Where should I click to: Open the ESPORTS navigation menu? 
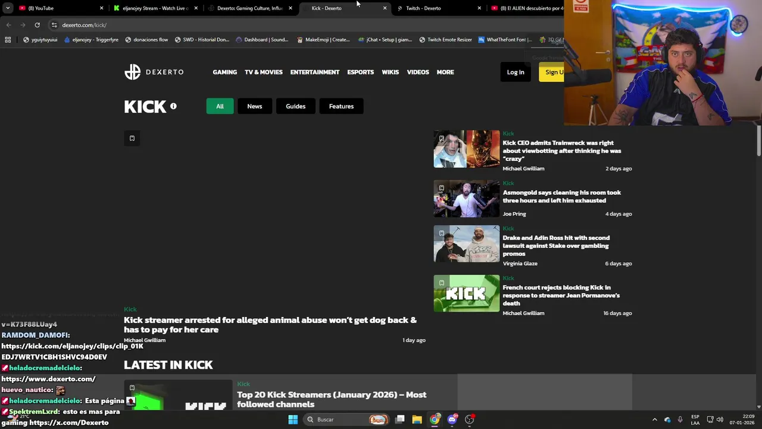361,72
